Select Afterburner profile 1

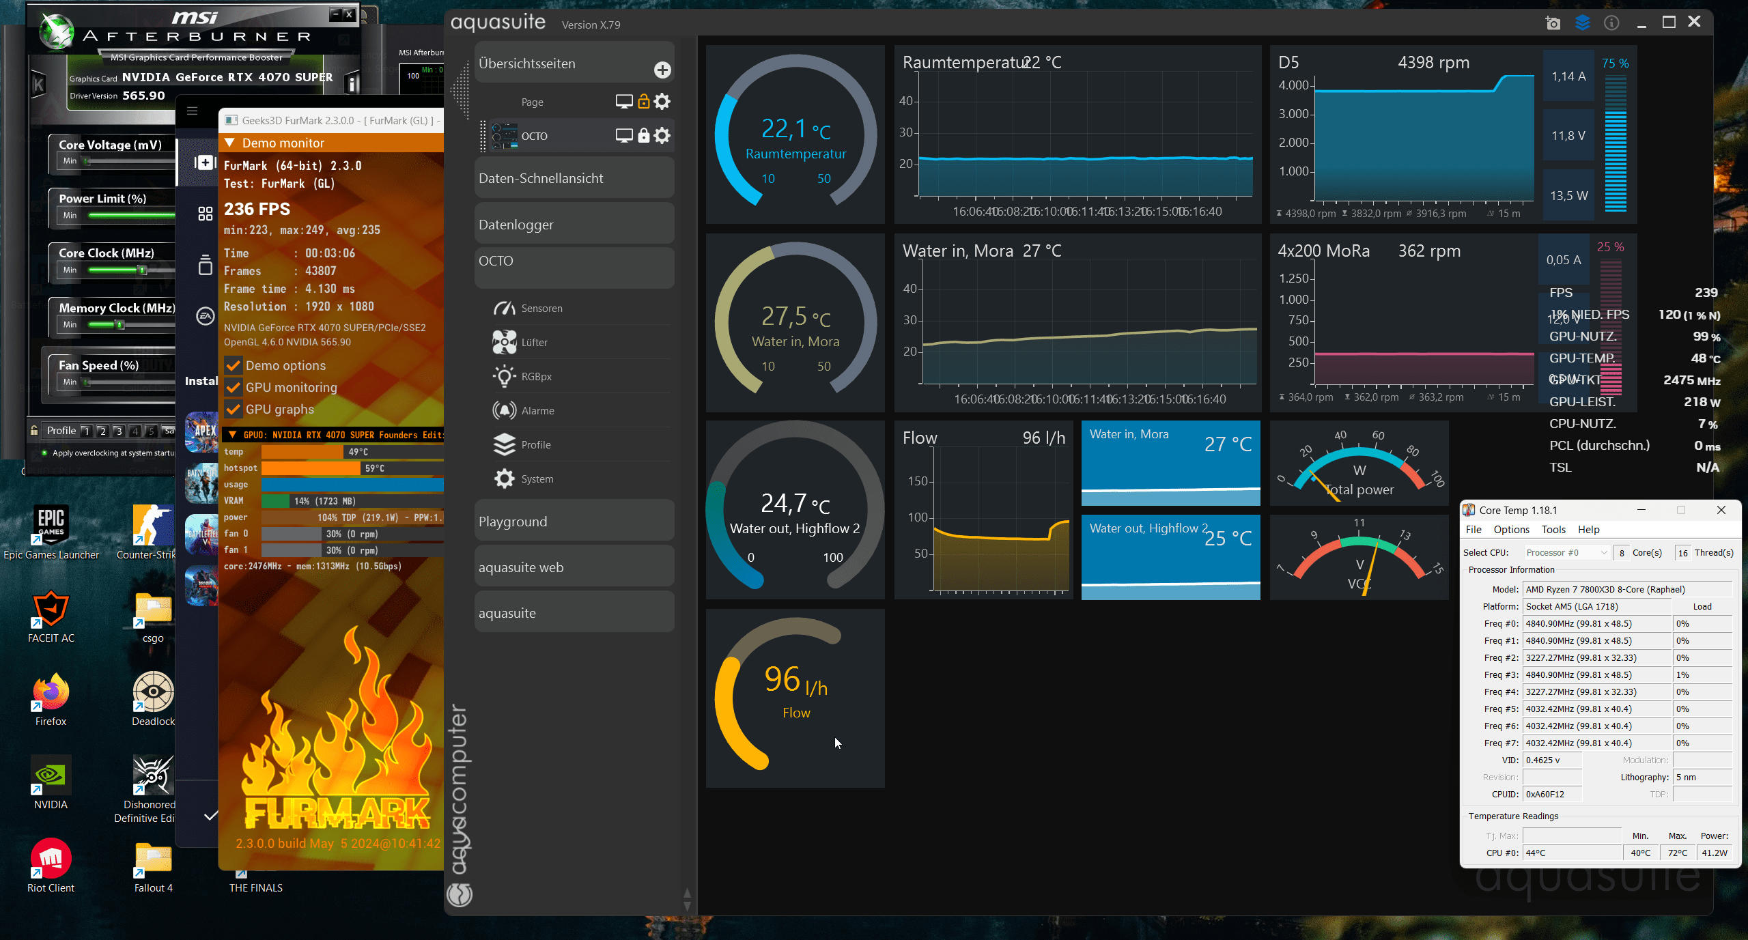click(x=86, y=431)
